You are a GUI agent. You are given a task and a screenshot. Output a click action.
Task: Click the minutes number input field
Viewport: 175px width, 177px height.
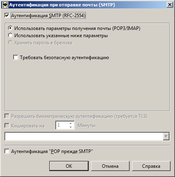[x=62, y=125]
